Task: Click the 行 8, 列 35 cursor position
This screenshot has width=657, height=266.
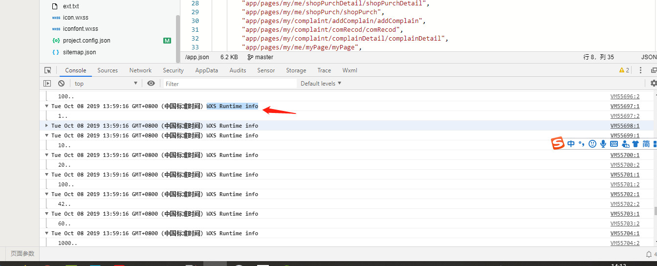Action: (x=599, y=57)
